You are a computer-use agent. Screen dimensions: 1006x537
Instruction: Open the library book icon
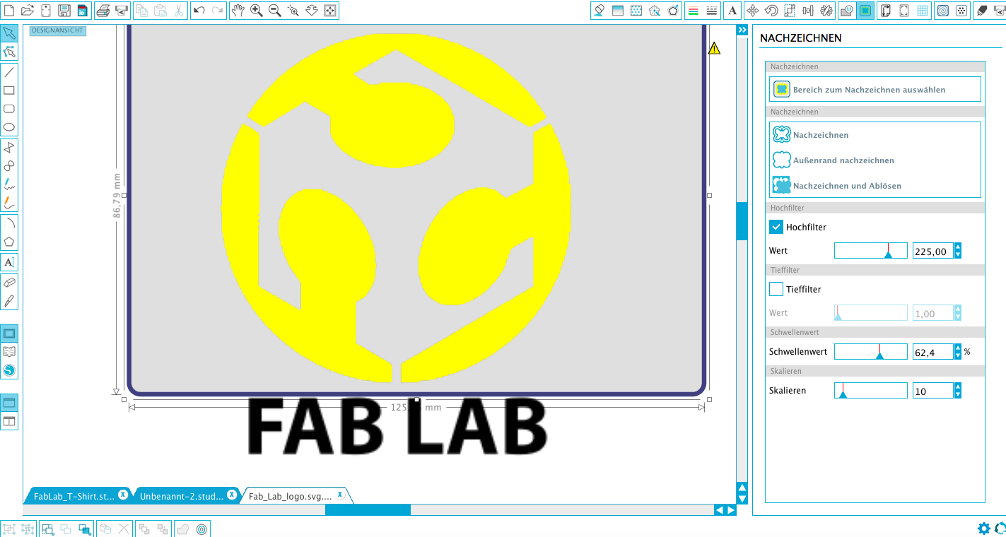pos(9,351)
